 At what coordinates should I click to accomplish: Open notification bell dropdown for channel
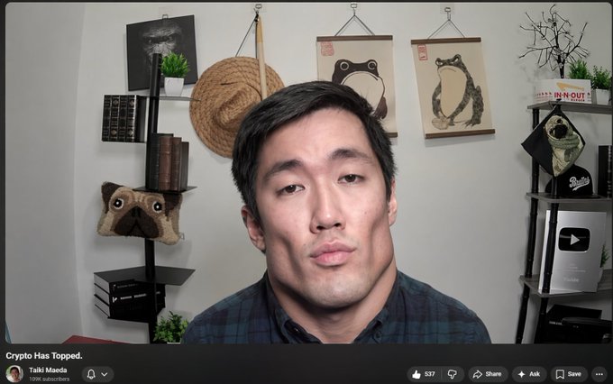97,374
